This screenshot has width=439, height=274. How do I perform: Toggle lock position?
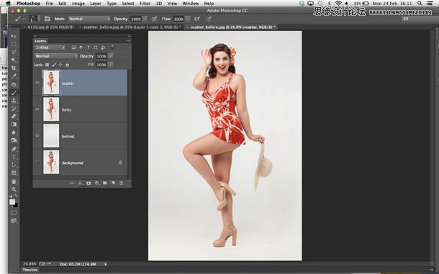pos(60,65)
